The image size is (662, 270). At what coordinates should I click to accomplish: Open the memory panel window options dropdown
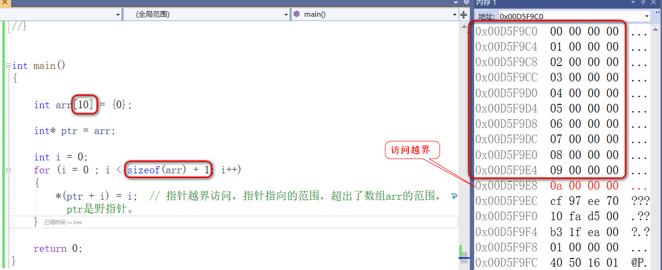tap(633, 2)
